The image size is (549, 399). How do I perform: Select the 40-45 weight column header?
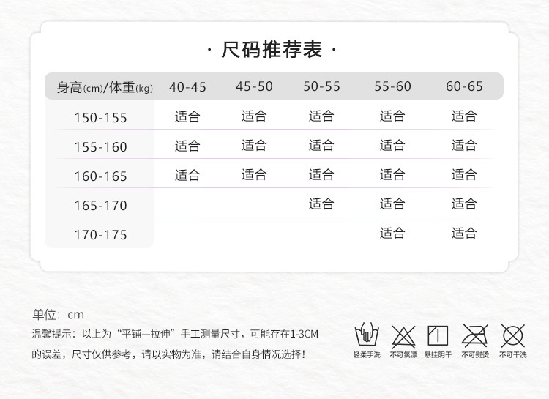pos(187,87)
